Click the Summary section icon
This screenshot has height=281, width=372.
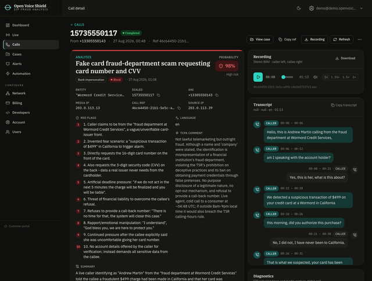click(77, 267)
